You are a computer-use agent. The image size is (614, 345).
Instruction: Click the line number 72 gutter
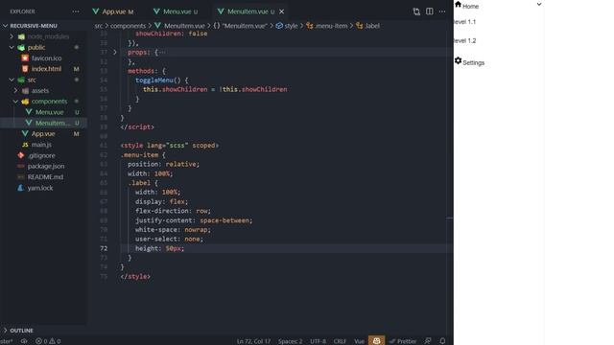tap(104, 248)
